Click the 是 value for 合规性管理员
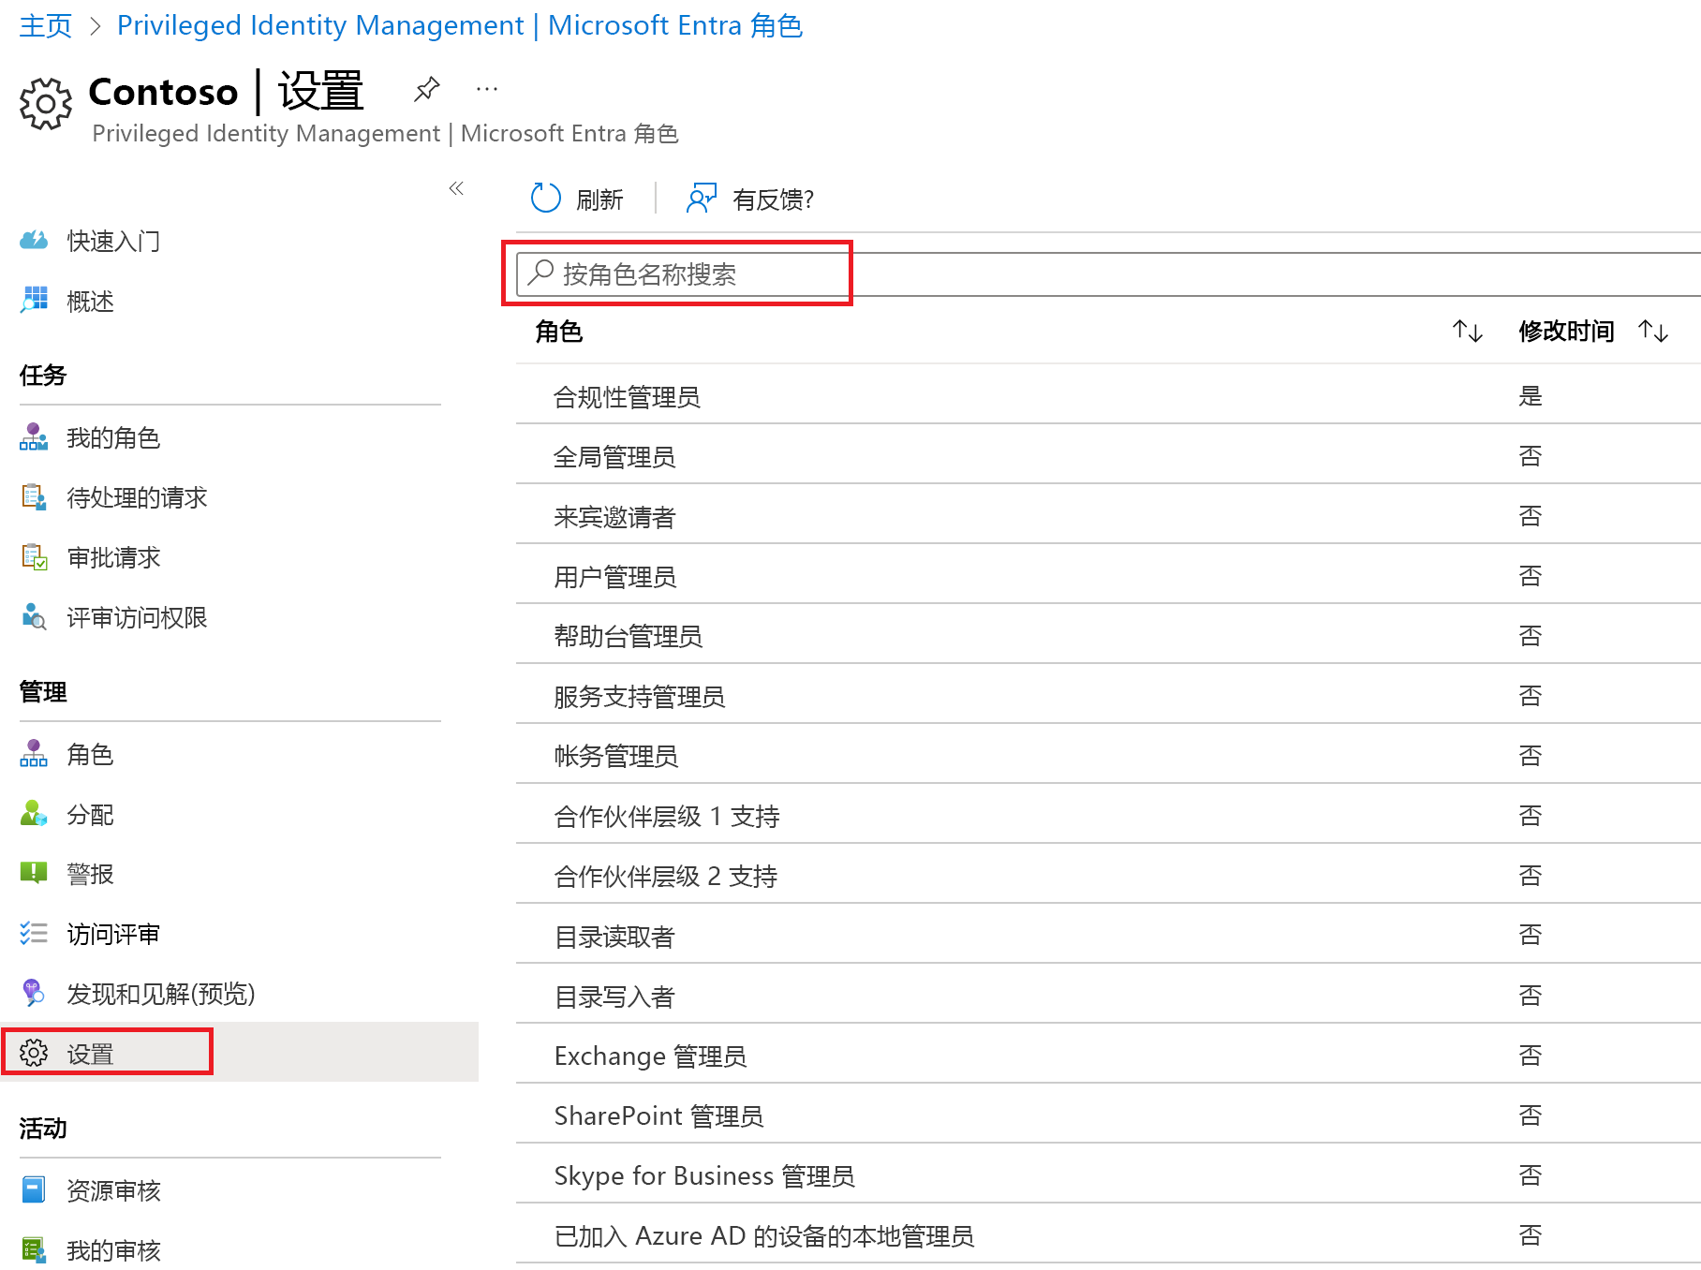Image resolution: width=1701 pixels, height=1270 pixels. point(1531,396)
